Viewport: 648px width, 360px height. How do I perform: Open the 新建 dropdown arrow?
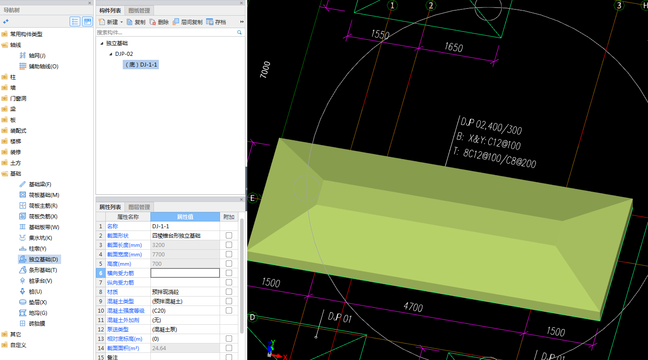(x=121, y=22)
